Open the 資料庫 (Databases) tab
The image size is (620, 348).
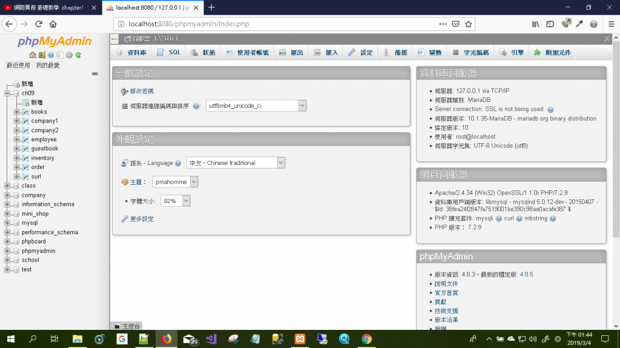(x=131, y=53)
